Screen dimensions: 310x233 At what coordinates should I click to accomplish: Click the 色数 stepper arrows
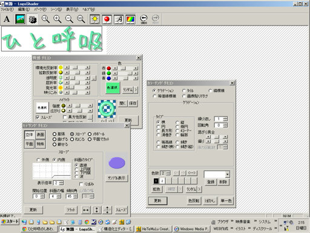pos(168,173)
